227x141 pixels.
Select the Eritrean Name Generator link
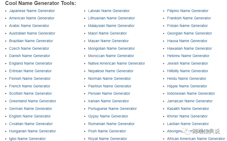[30, 71]
